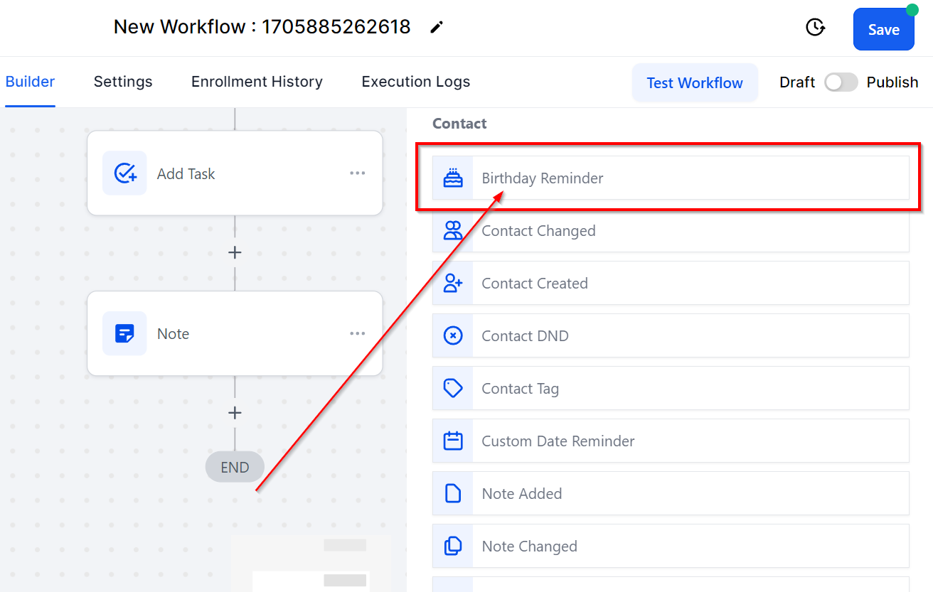Click the Contact Created person-plus icon
The width and height of the screenshot is (933, 592).
453,283
